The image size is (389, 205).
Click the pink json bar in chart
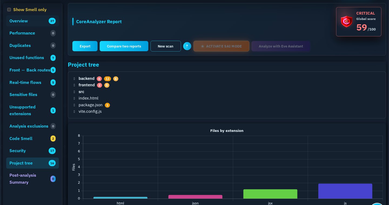pos(195,197)
